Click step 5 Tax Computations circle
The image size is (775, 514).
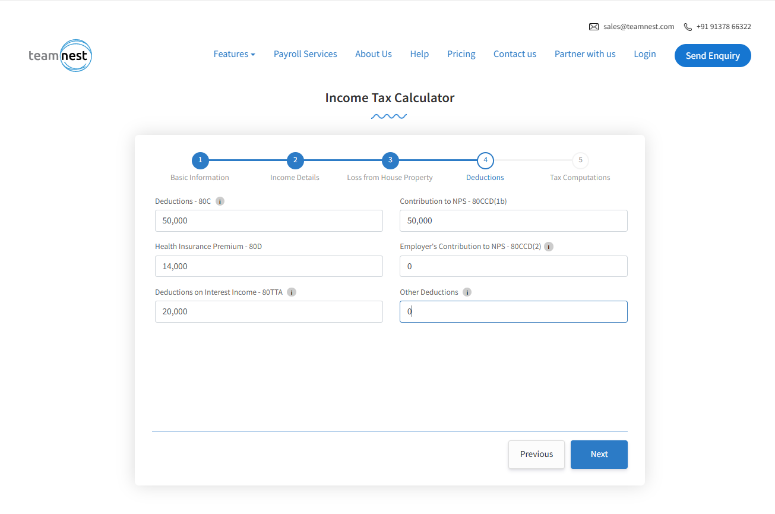(580, 160)
